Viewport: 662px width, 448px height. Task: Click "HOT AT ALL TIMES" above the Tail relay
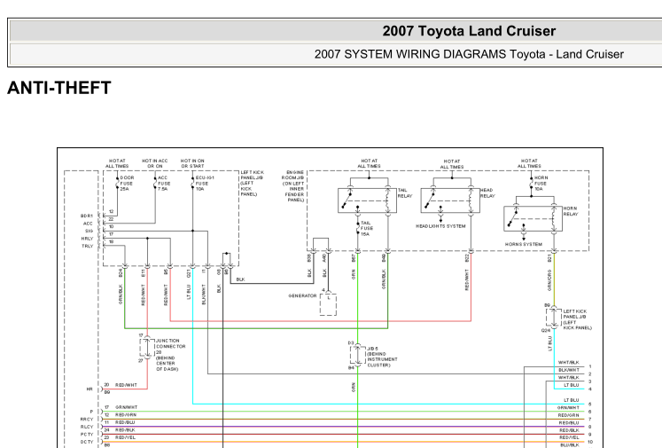click(369, 163)
